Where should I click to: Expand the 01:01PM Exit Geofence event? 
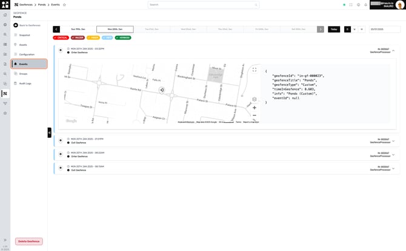click(x=393, y=141)
